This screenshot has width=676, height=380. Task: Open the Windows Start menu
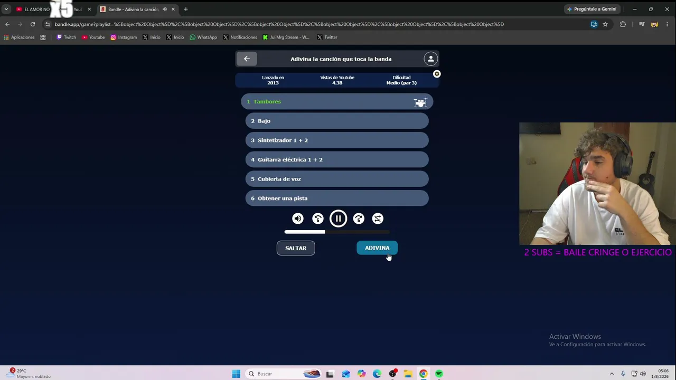236,374
